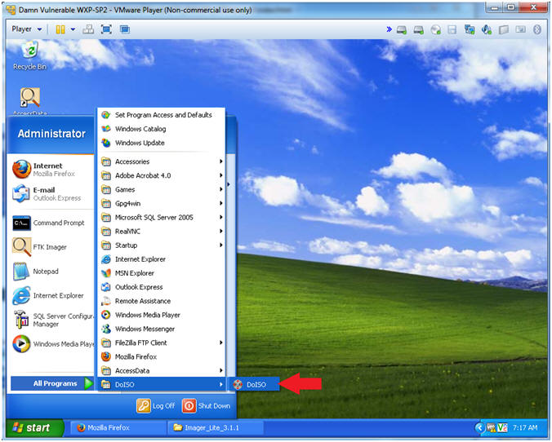Screen dimensions: 552x442
Task: Click the Shut Down button
Action: 207,406
